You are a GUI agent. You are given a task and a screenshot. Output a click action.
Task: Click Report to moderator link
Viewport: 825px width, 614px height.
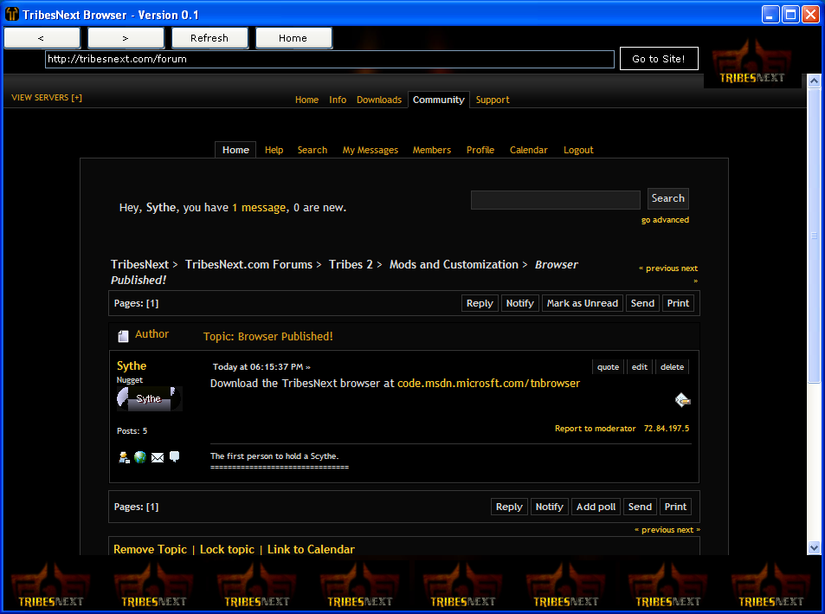pos(595,429)
